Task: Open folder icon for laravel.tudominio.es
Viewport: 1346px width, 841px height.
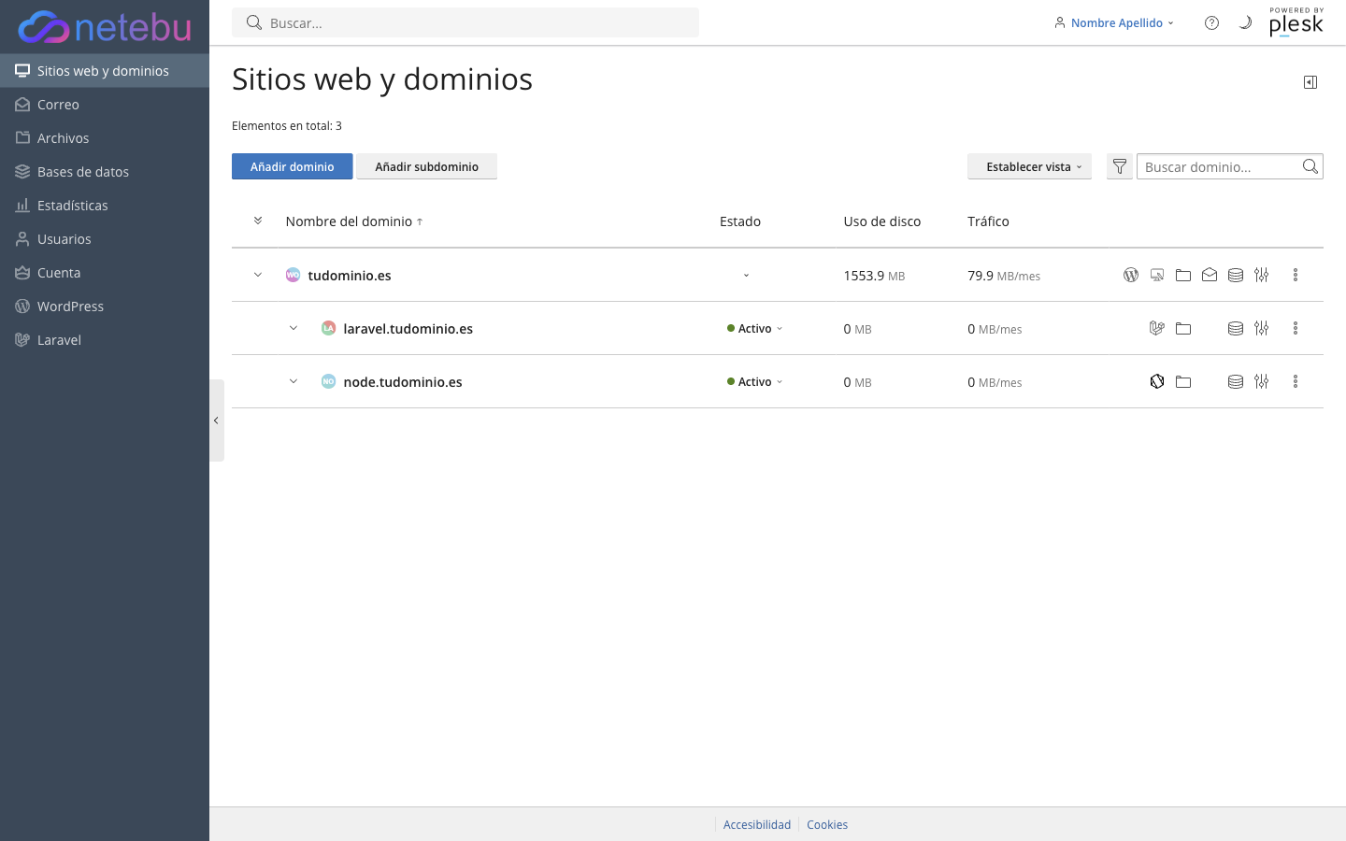Action: 1183,328
